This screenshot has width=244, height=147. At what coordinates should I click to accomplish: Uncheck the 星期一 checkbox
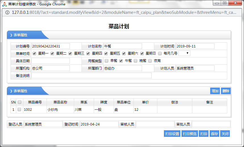point(34,53)
